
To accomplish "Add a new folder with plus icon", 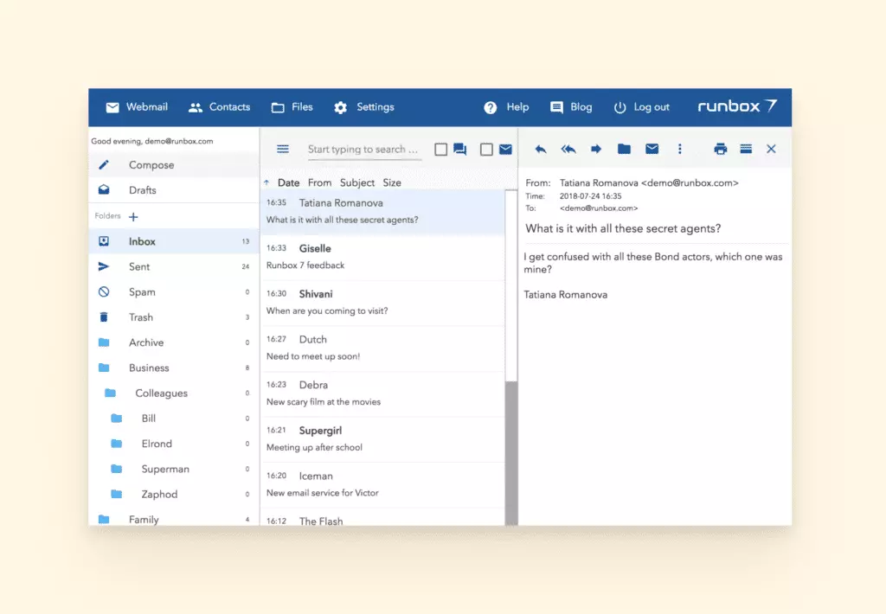I will pos(133,216).
